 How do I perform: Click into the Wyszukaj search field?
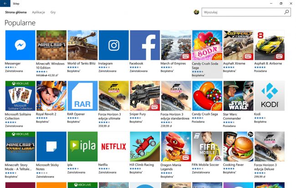click(246, 12)
